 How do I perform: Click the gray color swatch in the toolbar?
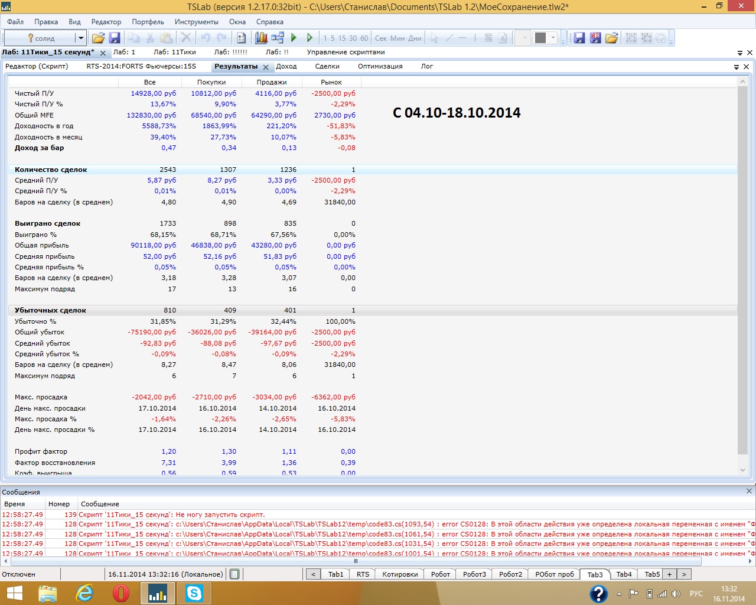point(540,38)
